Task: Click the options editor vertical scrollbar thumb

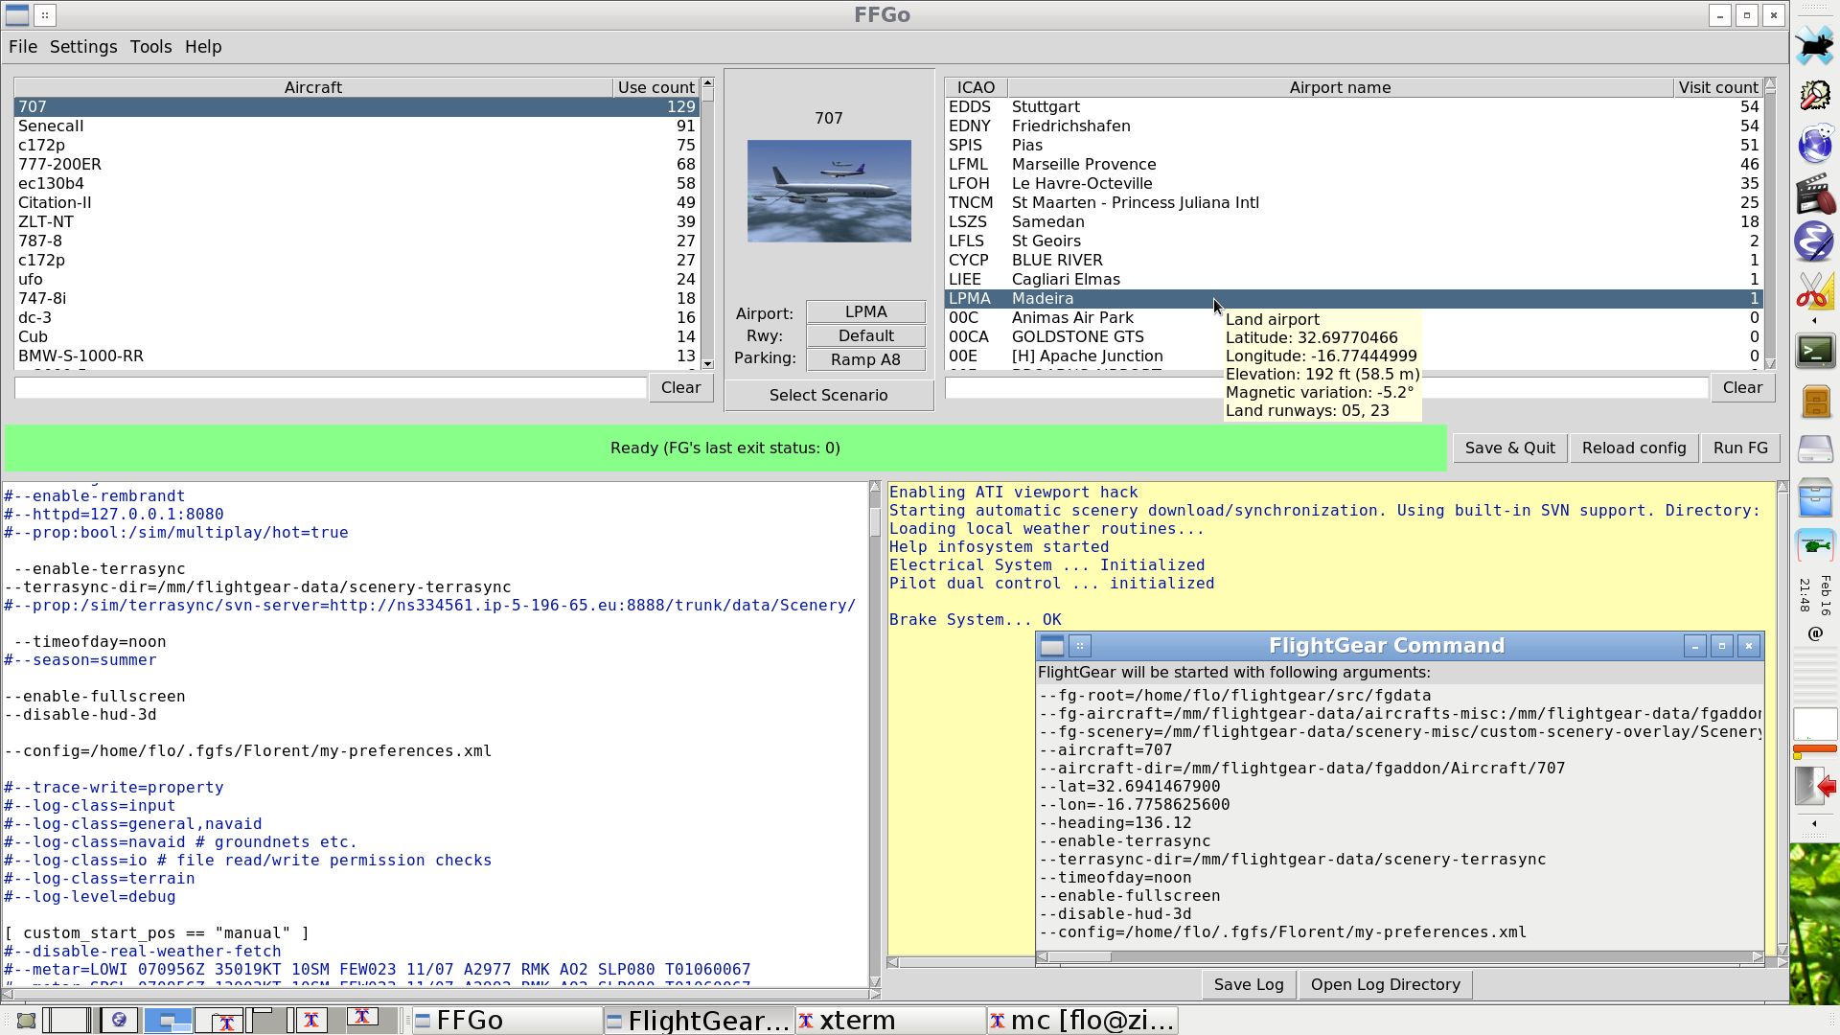Action: pos(875,522)
